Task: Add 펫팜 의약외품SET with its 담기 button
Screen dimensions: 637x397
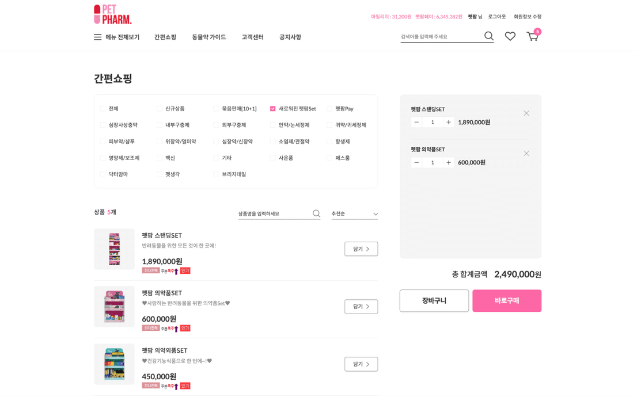Action: tap(361, 364)
